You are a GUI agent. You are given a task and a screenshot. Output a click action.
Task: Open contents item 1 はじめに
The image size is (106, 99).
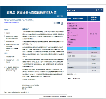(7, 33)
